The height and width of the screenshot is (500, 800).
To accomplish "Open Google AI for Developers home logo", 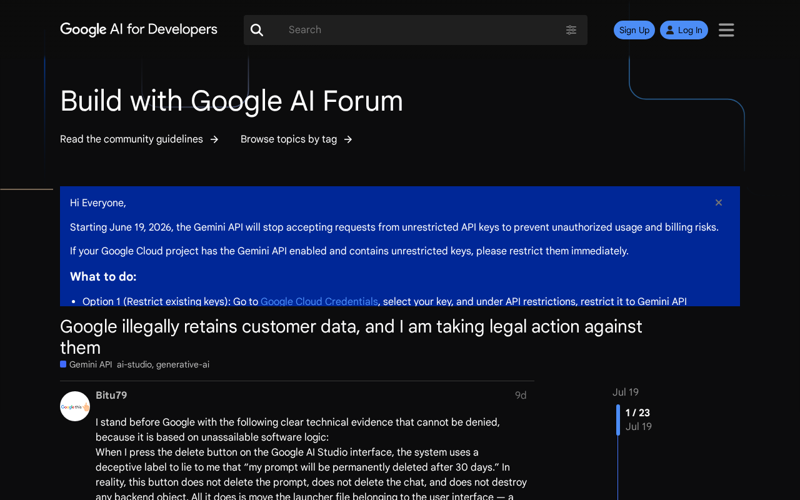I will [x=139, y=29].
